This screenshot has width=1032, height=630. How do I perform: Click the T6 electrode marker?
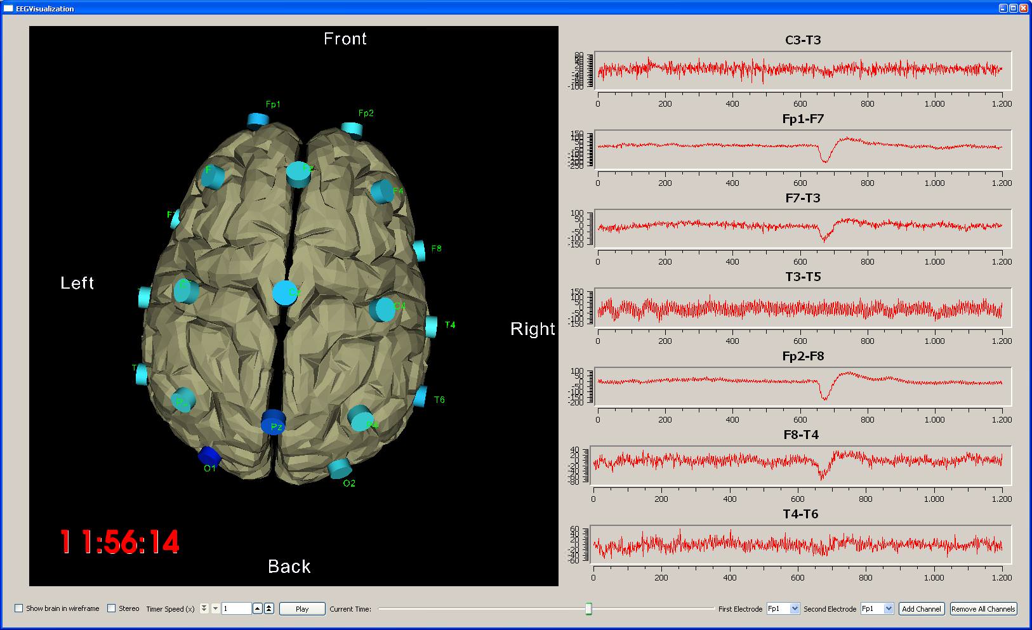coord(420,397)
